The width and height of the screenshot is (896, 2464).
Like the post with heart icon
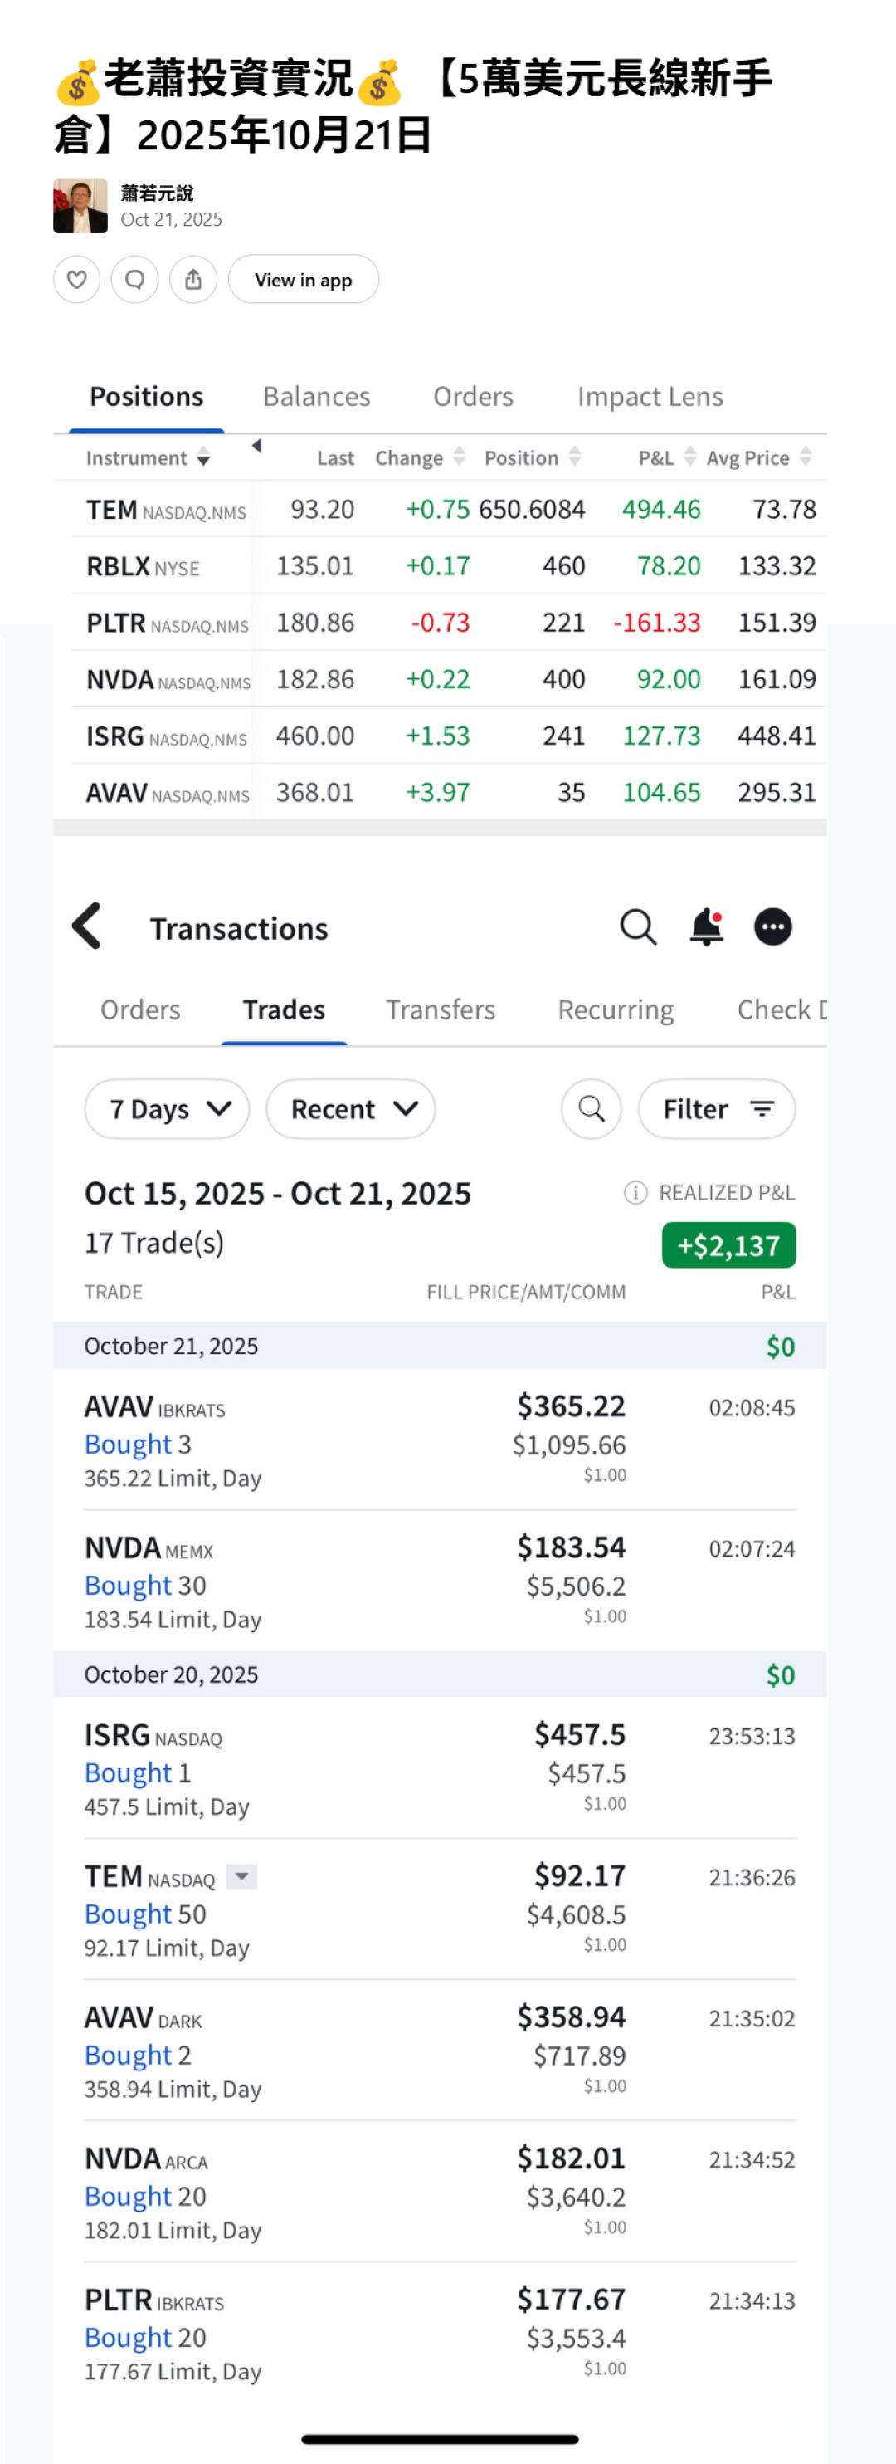pos(76,279)
